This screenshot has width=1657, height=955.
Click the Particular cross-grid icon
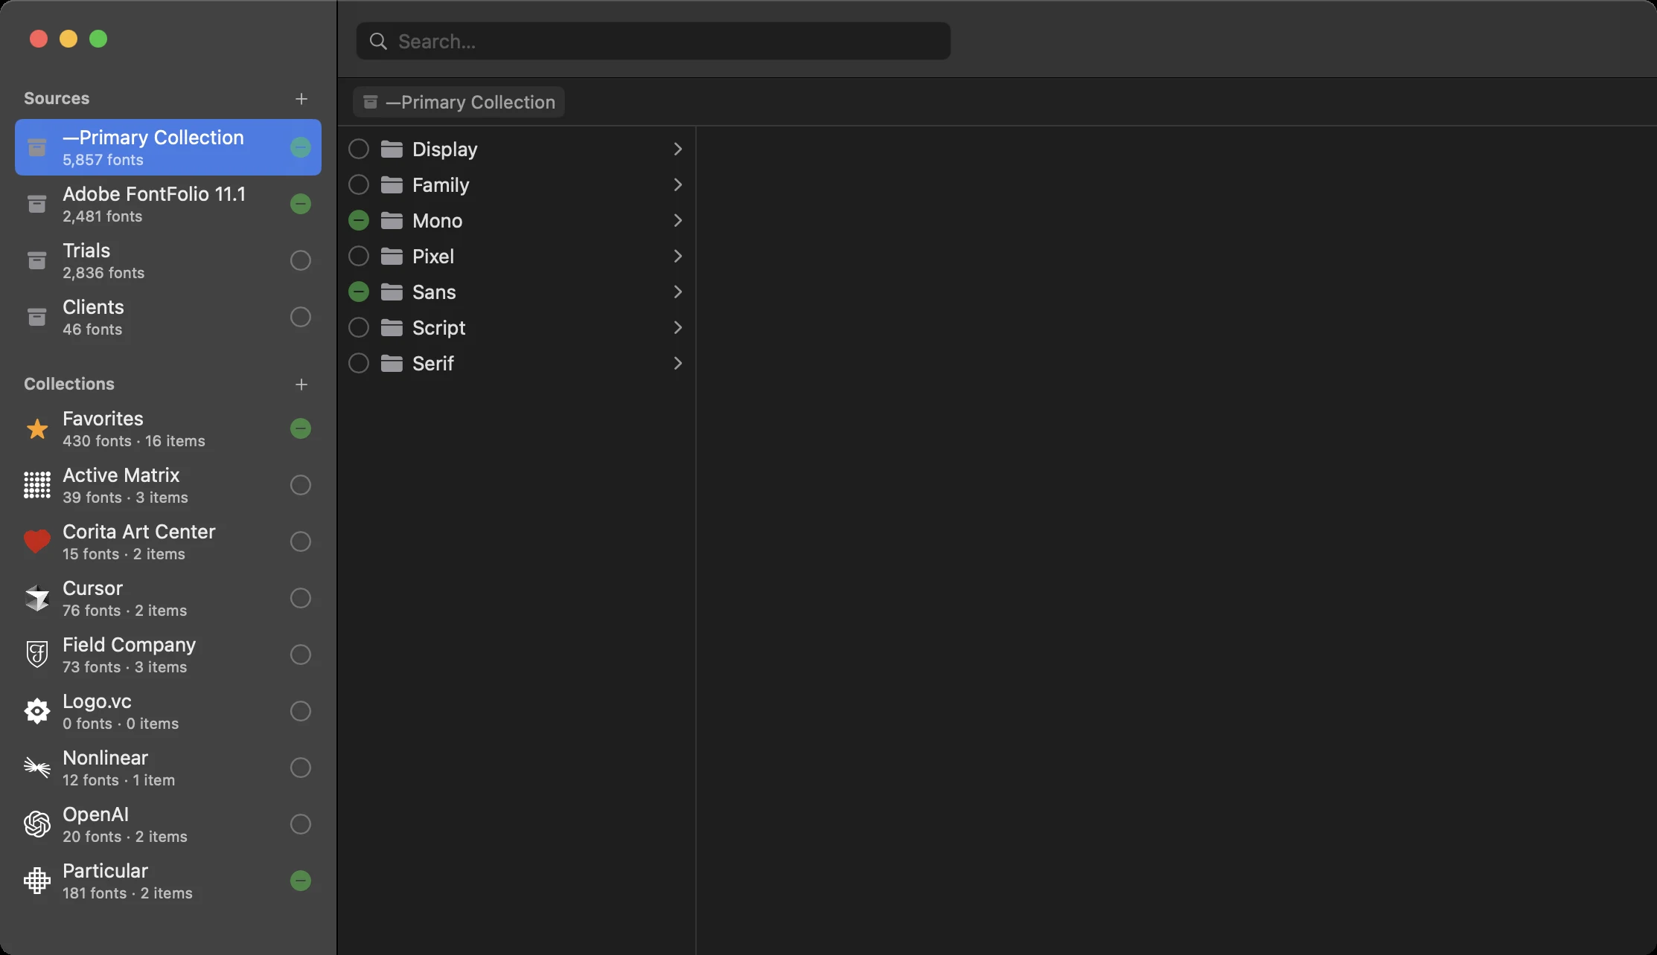(36, 881)
